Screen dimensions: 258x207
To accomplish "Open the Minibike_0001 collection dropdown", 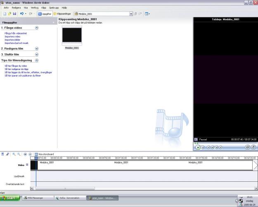I will [x=131, y=14].
